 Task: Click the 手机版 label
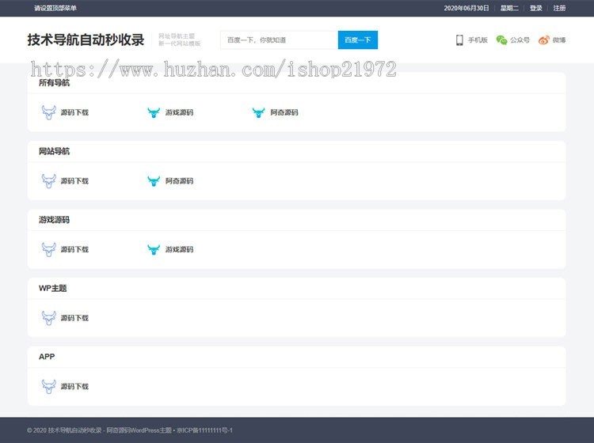478,40
